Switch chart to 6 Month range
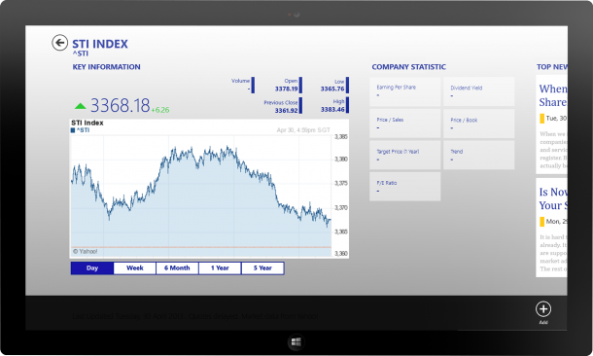The image size is (593, 356). point(177,268)
